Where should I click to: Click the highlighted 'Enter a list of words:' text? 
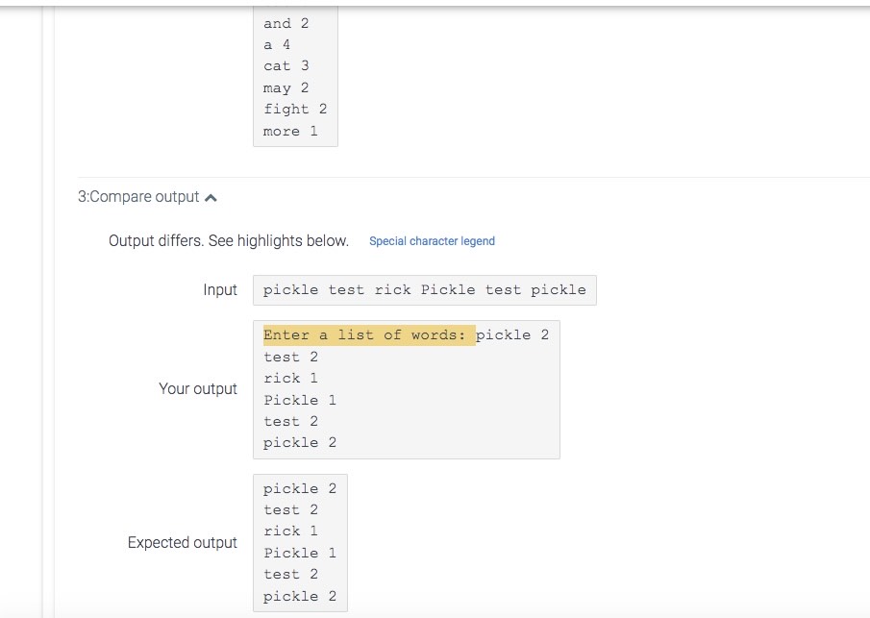(369, 335)
